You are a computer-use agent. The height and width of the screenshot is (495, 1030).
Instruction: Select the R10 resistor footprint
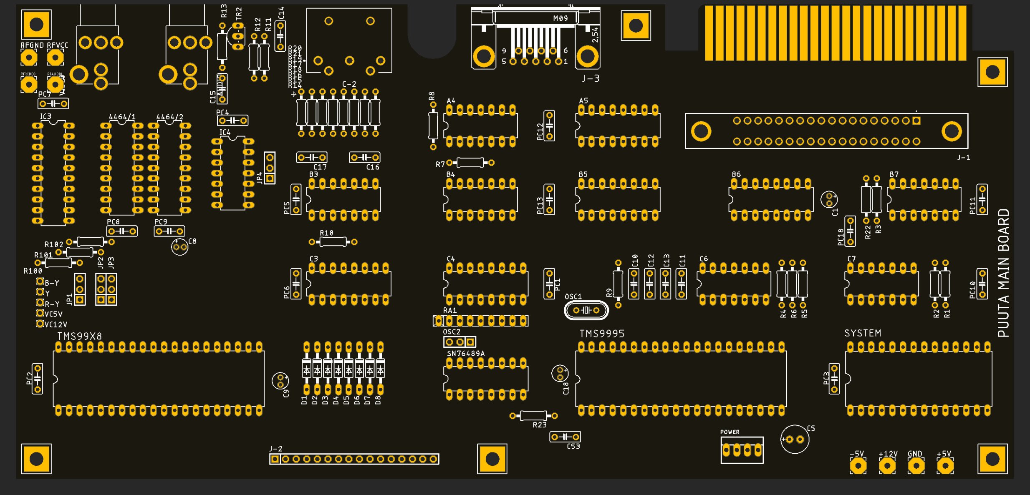click(333, 242)
